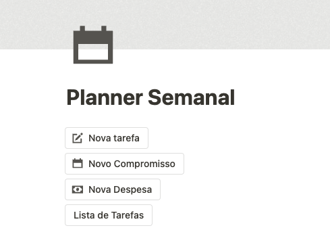This screenshot has width=330, height=251.
Task: Click the large calendar page icon
Action: 93,45
